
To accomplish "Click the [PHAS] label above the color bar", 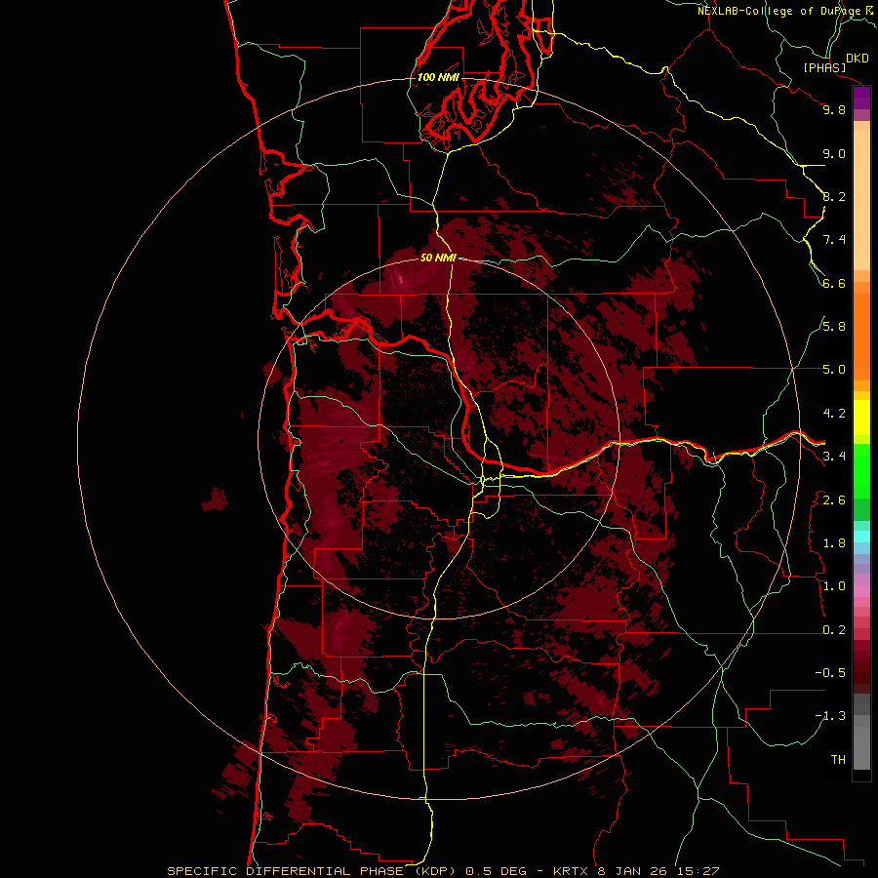I will point(824,68).
